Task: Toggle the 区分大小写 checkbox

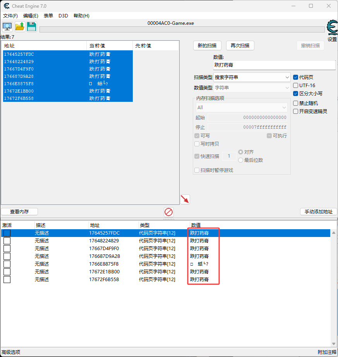Action: [296, 93]
